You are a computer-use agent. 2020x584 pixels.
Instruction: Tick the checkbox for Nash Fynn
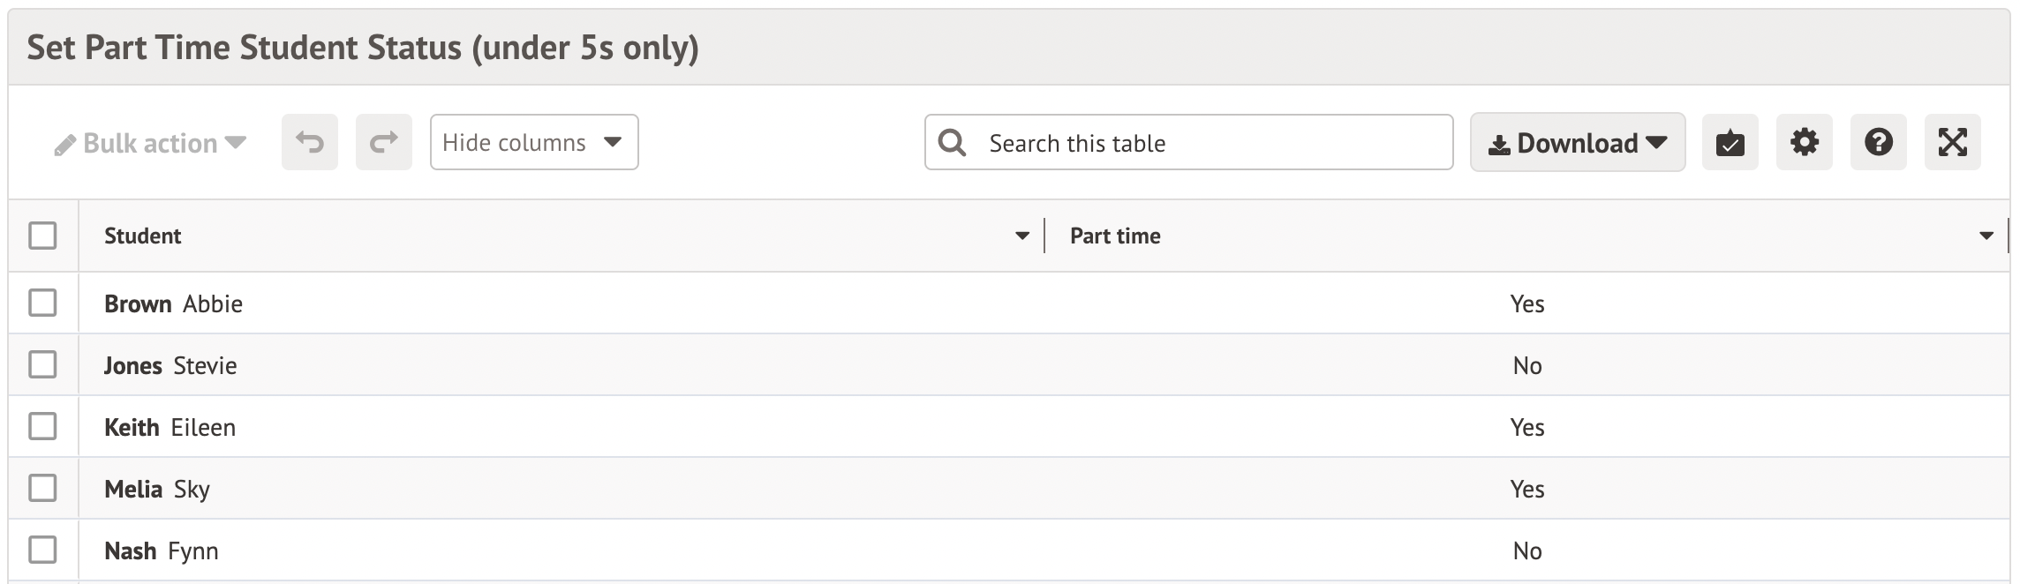click(42, 550)
